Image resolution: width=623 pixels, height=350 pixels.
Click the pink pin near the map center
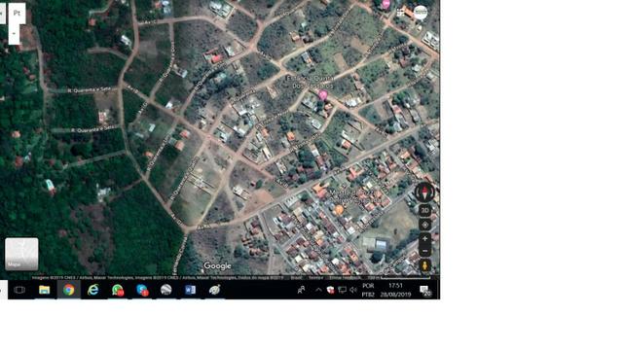tap(323, 95)
